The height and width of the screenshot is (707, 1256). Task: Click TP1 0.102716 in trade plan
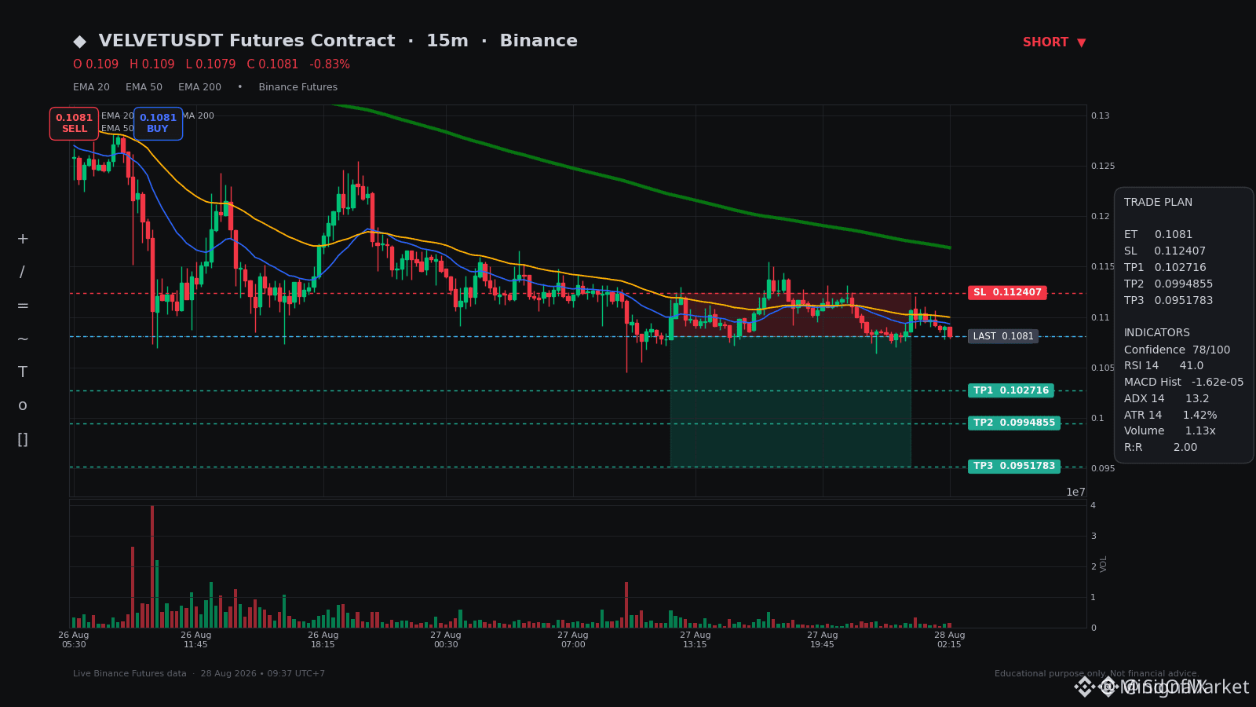point(1165,267)
